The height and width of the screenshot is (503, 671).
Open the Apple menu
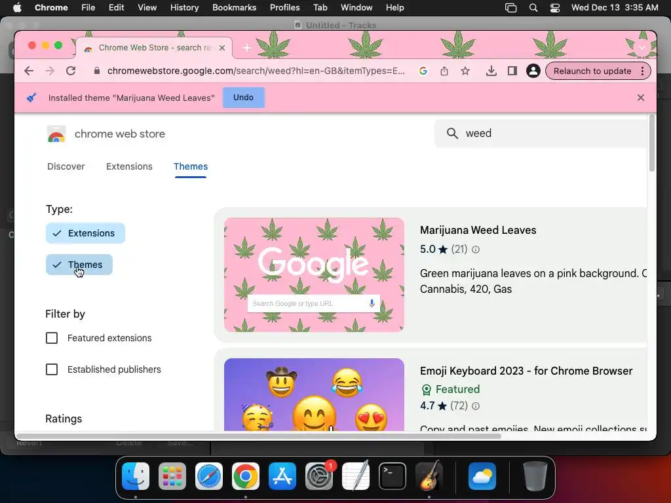point(17,8)
